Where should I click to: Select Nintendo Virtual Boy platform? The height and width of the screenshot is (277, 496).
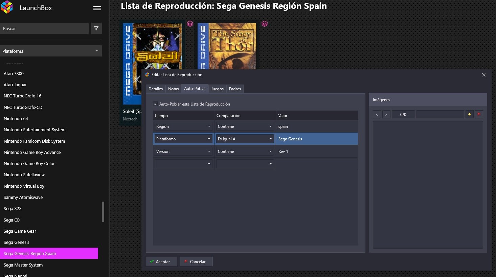(24, 186)
